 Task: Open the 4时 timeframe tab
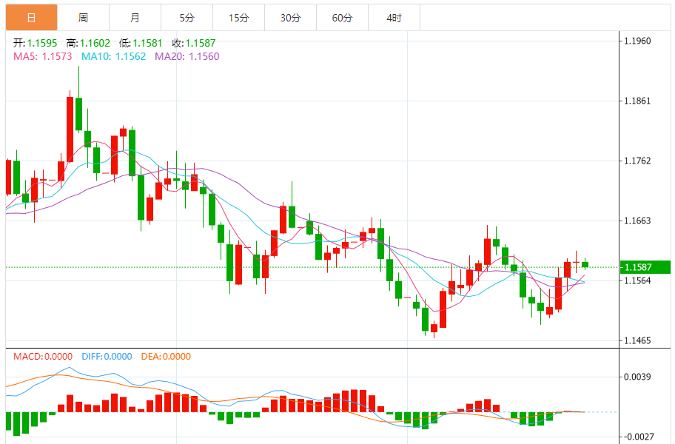(394, 18)
